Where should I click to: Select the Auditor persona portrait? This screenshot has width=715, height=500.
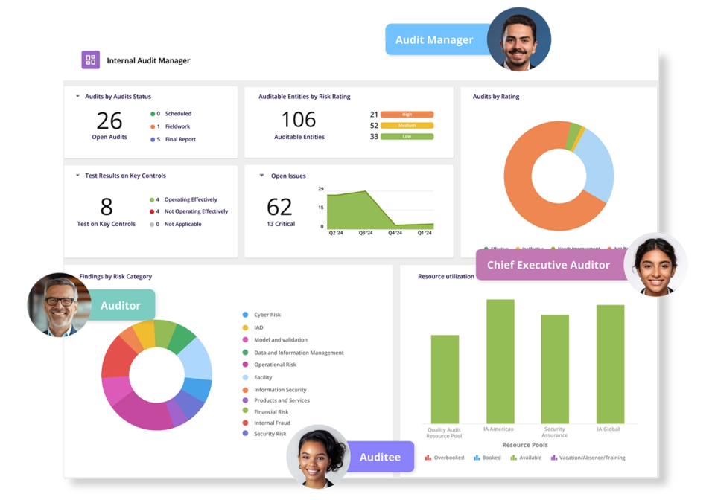tap(60, 304)
